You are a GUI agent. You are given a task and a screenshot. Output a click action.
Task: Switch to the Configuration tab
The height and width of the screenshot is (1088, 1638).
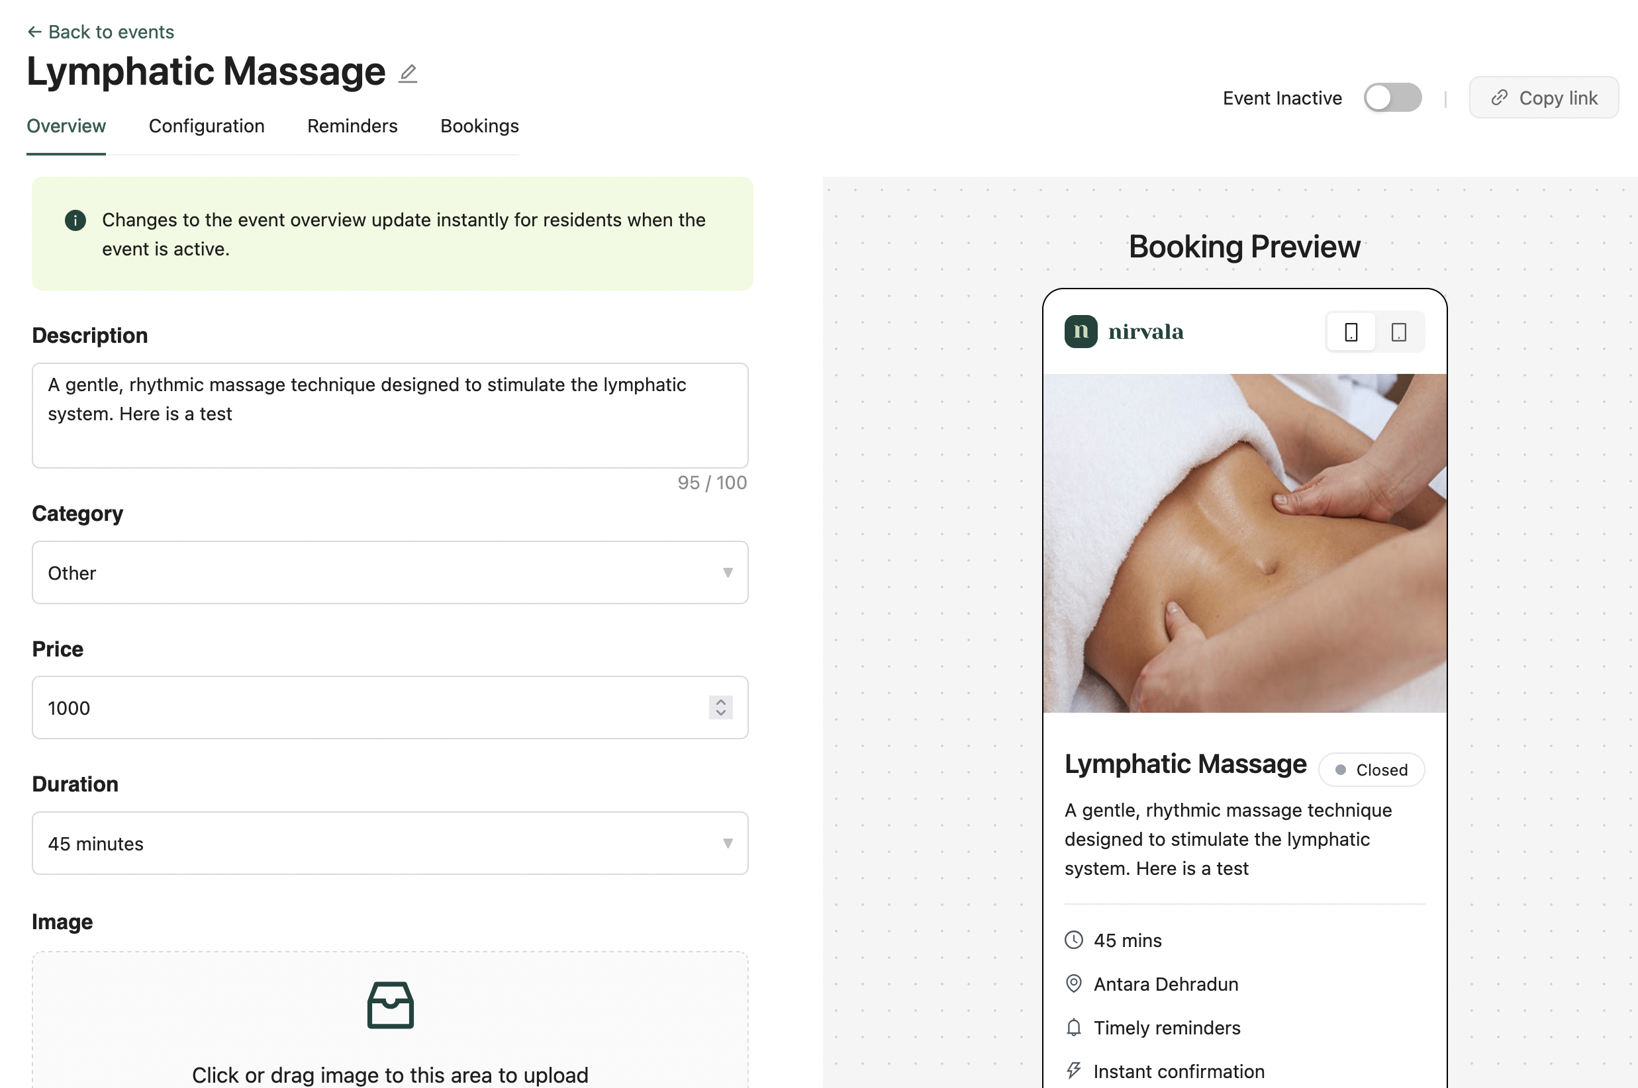(206, 126)
